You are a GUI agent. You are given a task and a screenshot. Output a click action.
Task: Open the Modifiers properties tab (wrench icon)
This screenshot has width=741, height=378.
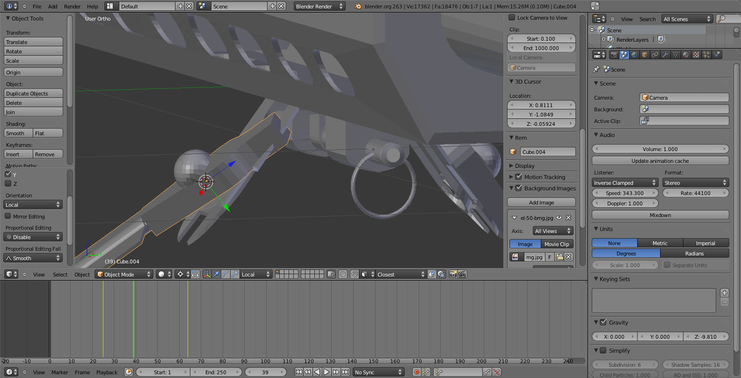[x=665, y=55]
